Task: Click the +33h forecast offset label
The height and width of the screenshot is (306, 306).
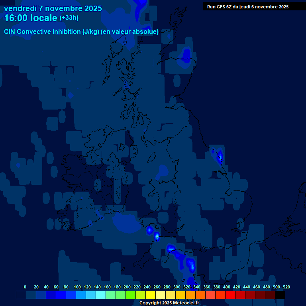Action: tap(69, 18)
